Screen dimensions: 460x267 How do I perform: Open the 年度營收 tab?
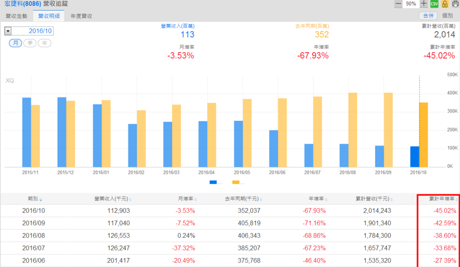coord(81,16)
